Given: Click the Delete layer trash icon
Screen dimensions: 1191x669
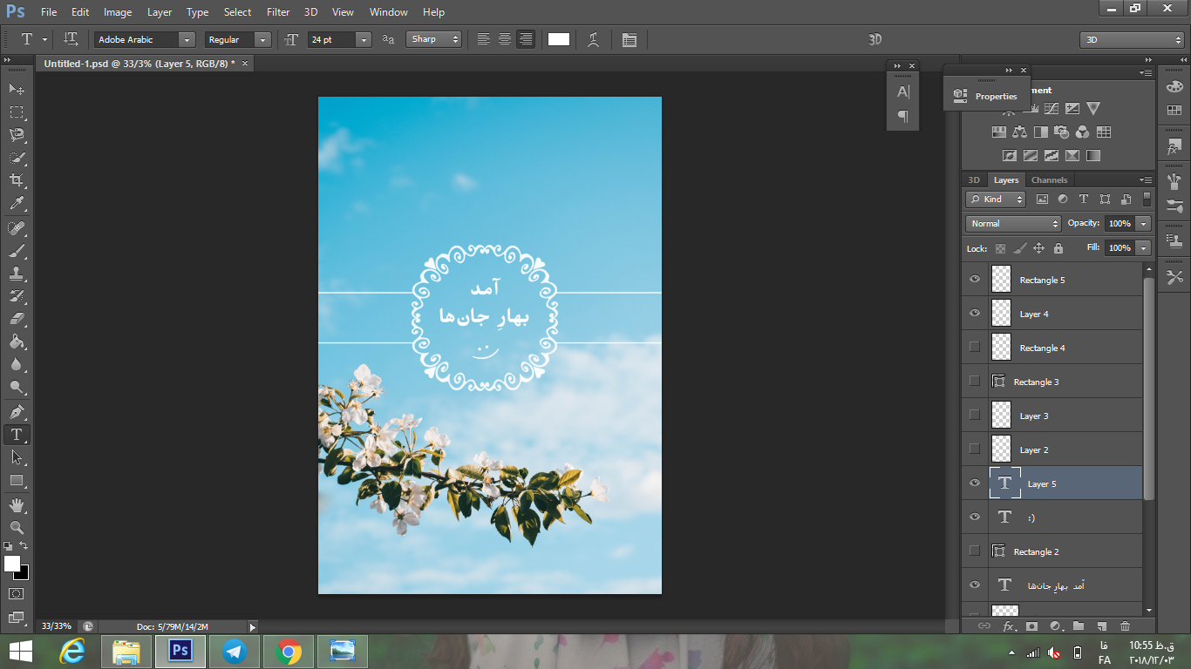Looking at the screenshot, I should tap(1125, 625).
